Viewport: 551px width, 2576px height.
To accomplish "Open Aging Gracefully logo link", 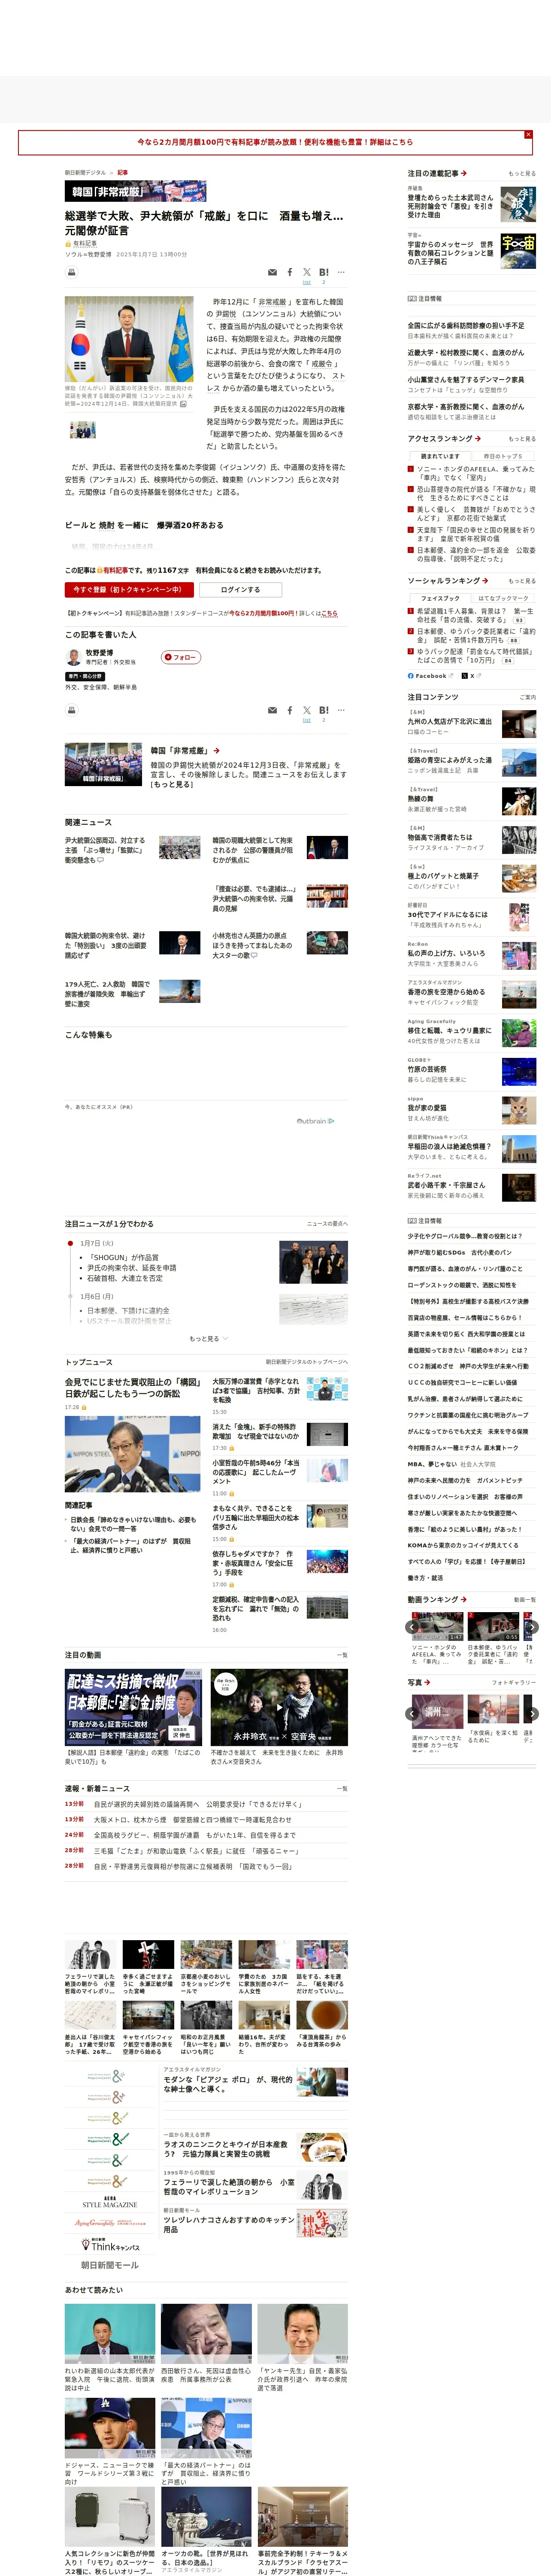I will click(x=109, y=2223).
